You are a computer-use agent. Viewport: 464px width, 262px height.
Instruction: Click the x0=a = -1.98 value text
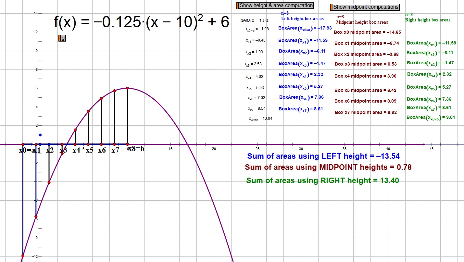pos(257,29)
